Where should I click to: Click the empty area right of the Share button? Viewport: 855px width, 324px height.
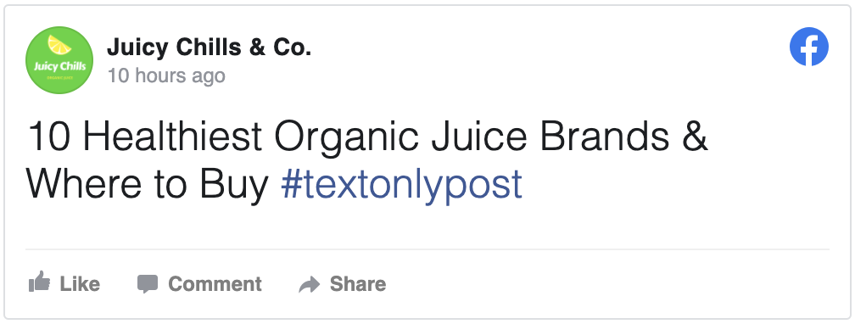click(x=608, y=283)
